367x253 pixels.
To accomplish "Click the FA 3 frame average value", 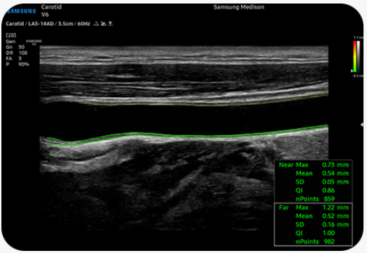I will [13, 59].
